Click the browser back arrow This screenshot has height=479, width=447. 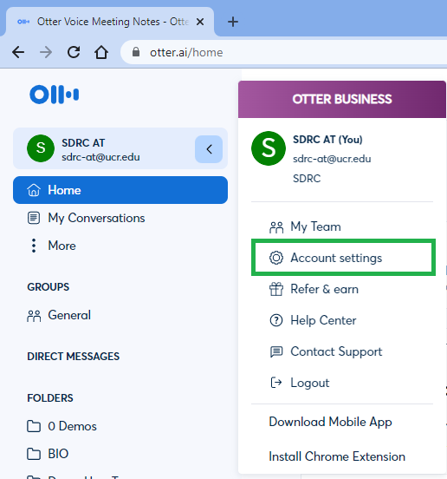(18, 52)
